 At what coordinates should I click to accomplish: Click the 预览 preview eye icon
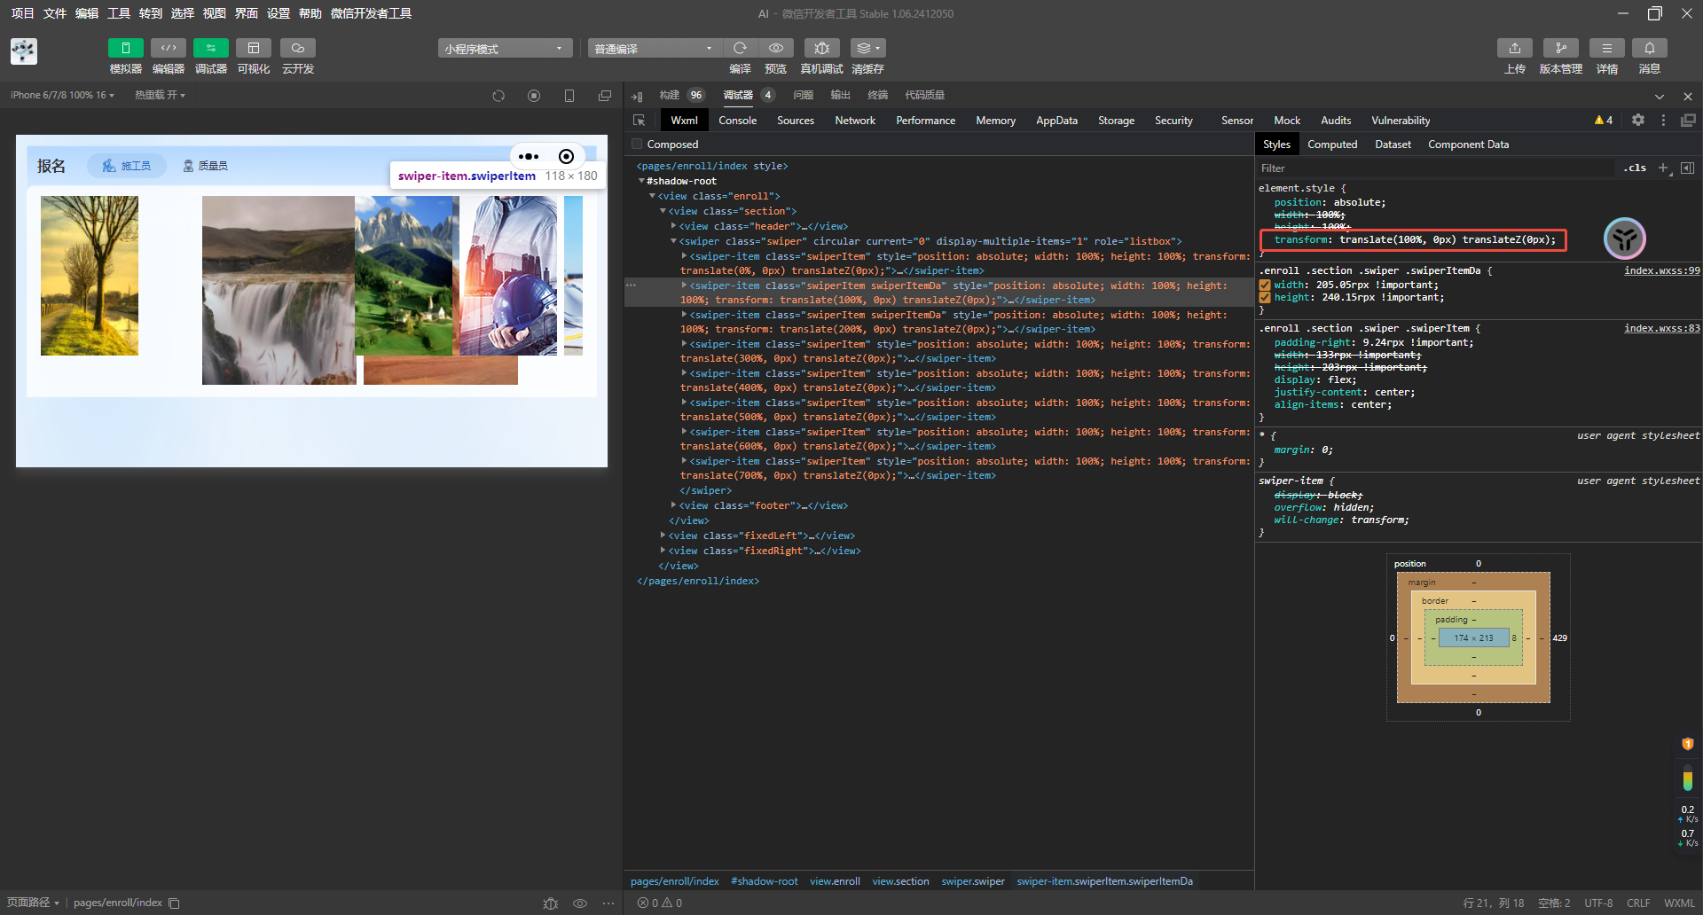pyautogui.click(x=776, y=48)
